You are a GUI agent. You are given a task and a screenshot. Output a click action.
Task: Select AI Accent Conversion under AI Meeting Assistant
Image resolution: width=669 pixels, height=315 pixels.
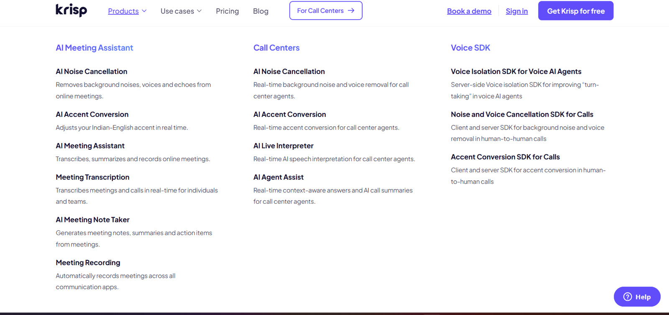pyautogui.click(x=92, y=114)
